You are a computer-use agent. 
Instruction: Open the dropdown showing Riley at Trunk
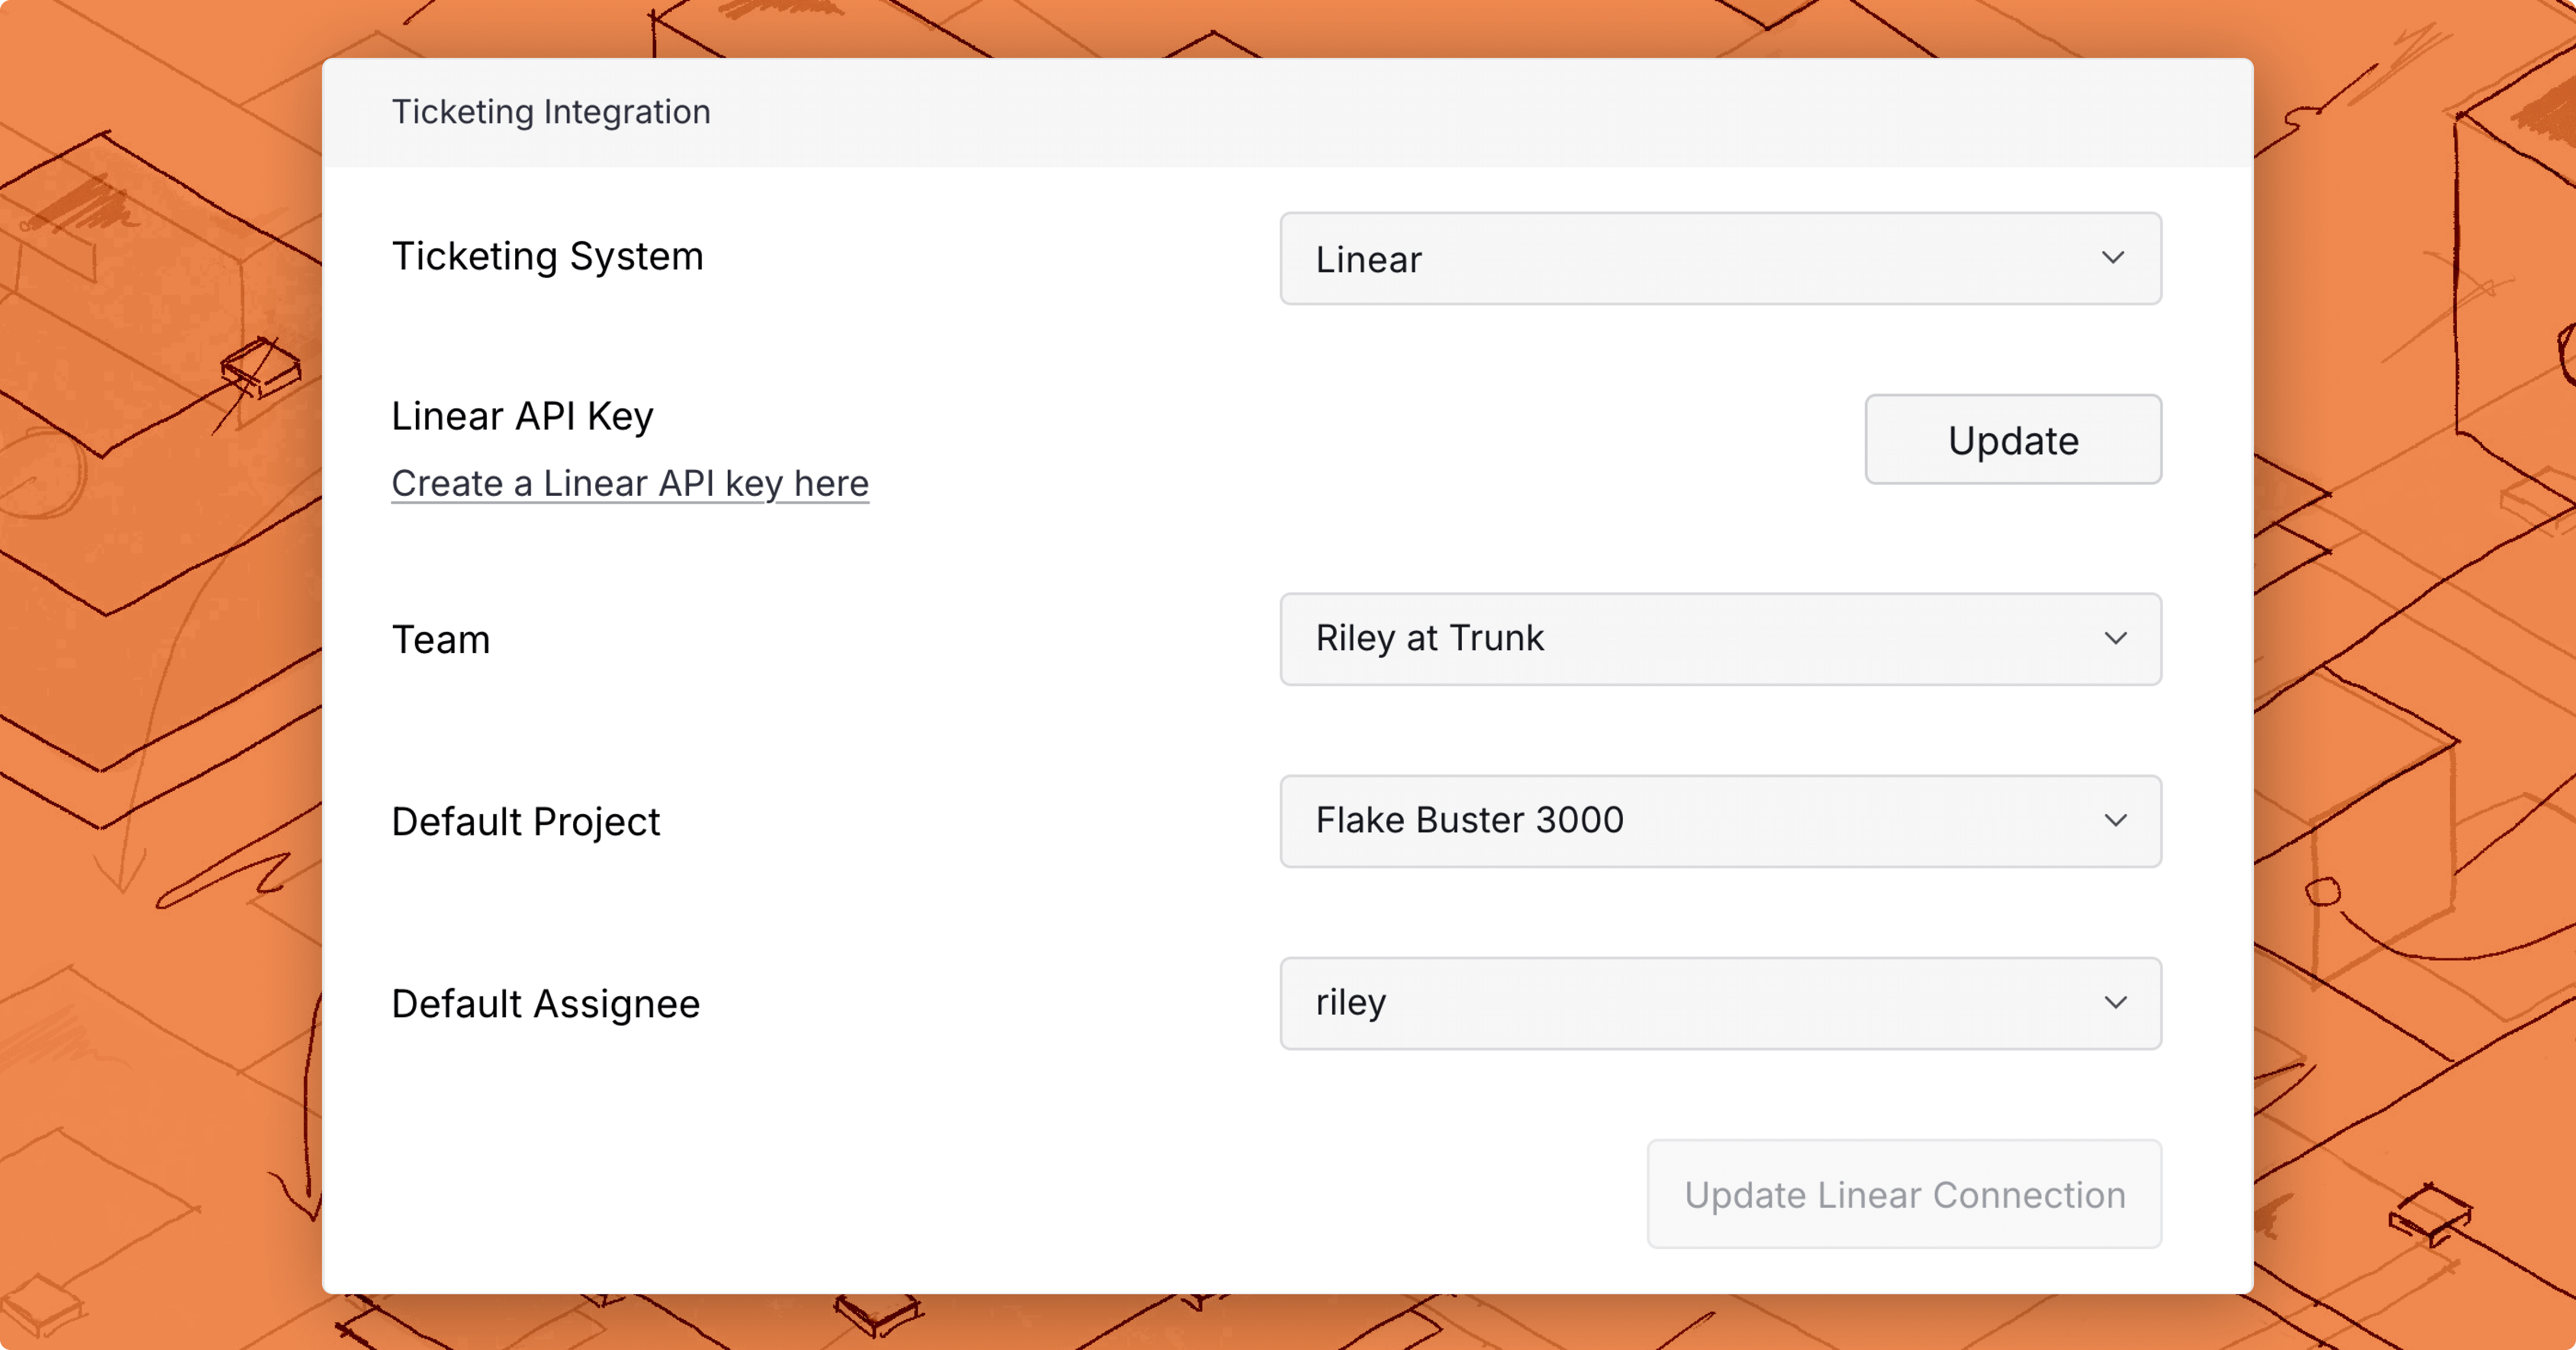pyautogui.click(x=1700, y=639)
